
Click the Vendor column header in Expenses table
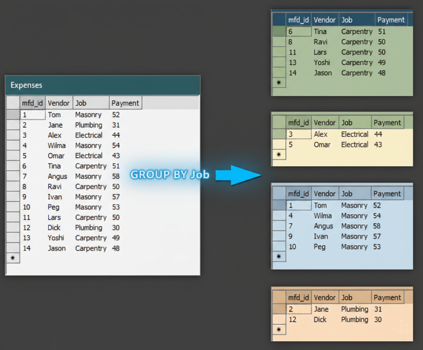59,103
